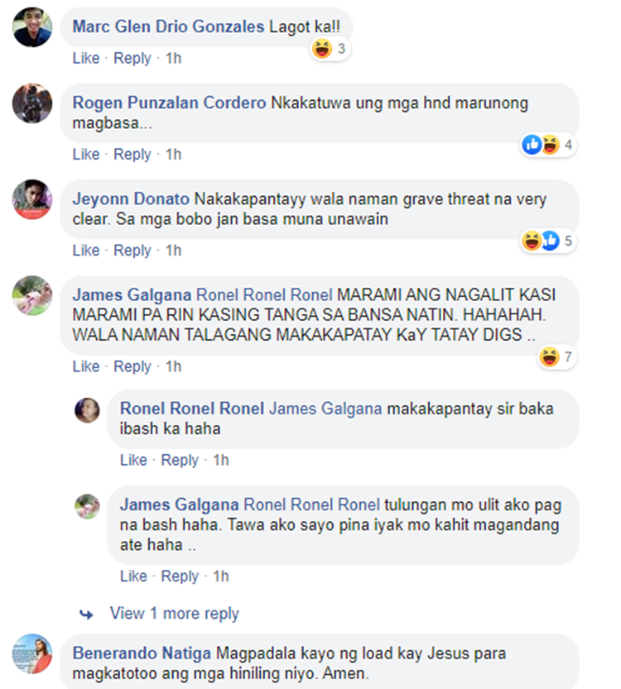Open reactions count on Rogen Punzalan Cordero's comment
The height and width of the screenshot is (689, 621).
click(x=549, y=145)
